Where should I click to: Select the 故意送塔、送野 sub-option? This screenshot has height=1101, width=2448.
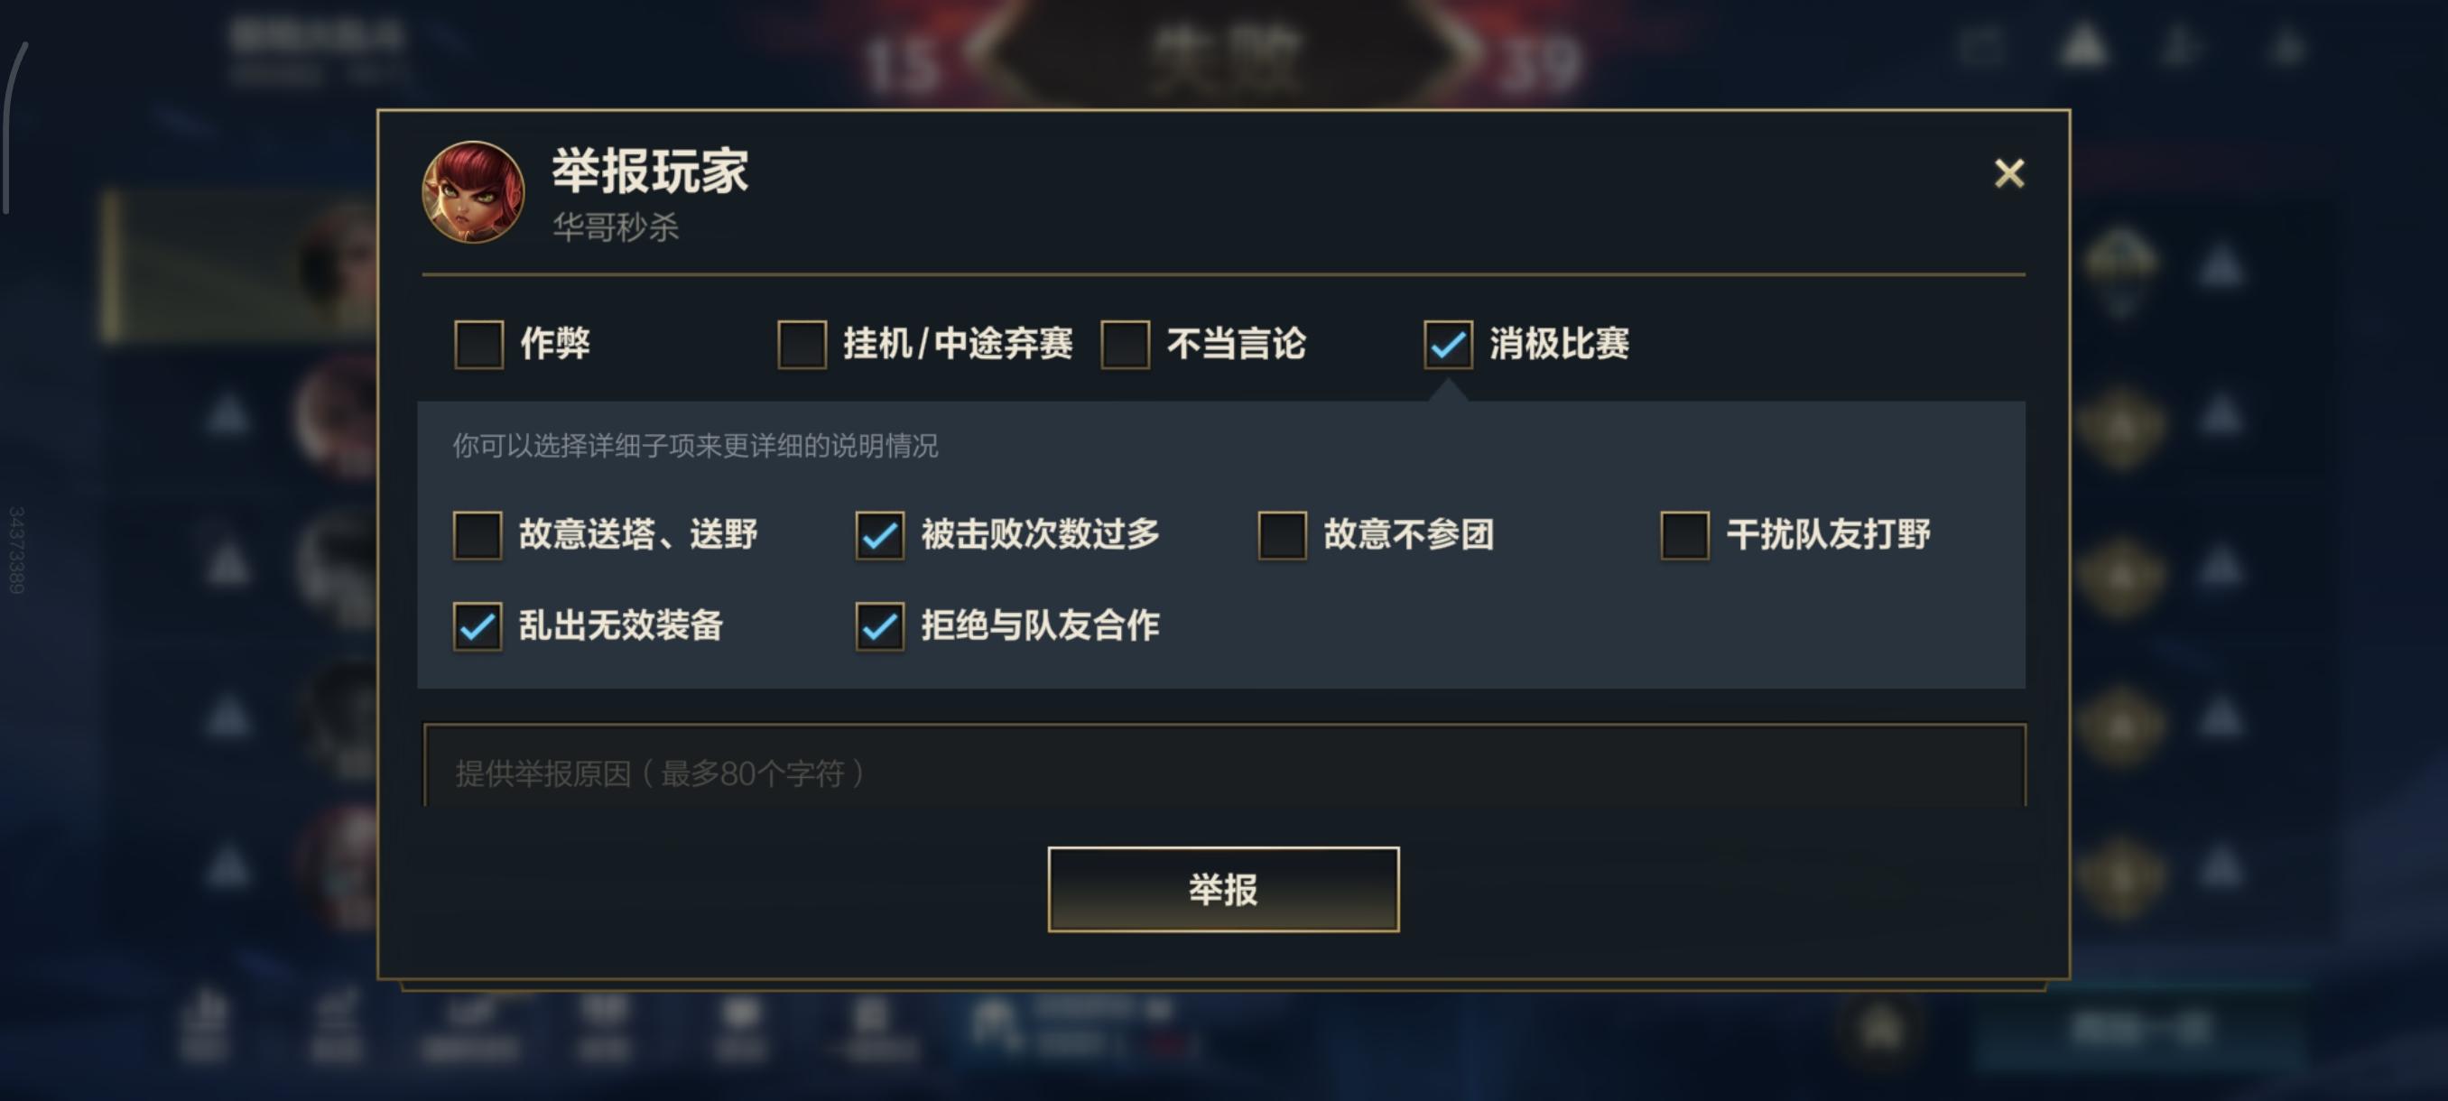click(478, 536)
